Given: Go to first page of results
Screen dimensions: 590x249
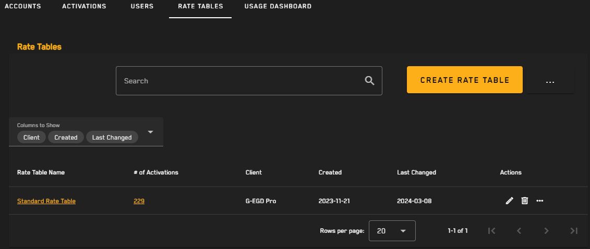Looking at the screenshot, I should (x=491, y=231).
